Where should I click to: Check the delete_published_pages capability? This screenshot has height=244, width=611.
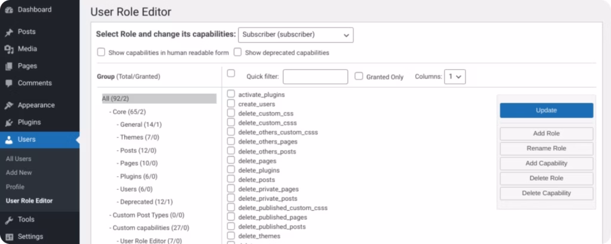[231, 217]
